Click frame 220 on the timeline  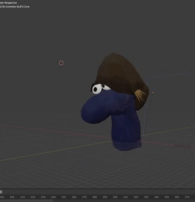coord(33,197)
